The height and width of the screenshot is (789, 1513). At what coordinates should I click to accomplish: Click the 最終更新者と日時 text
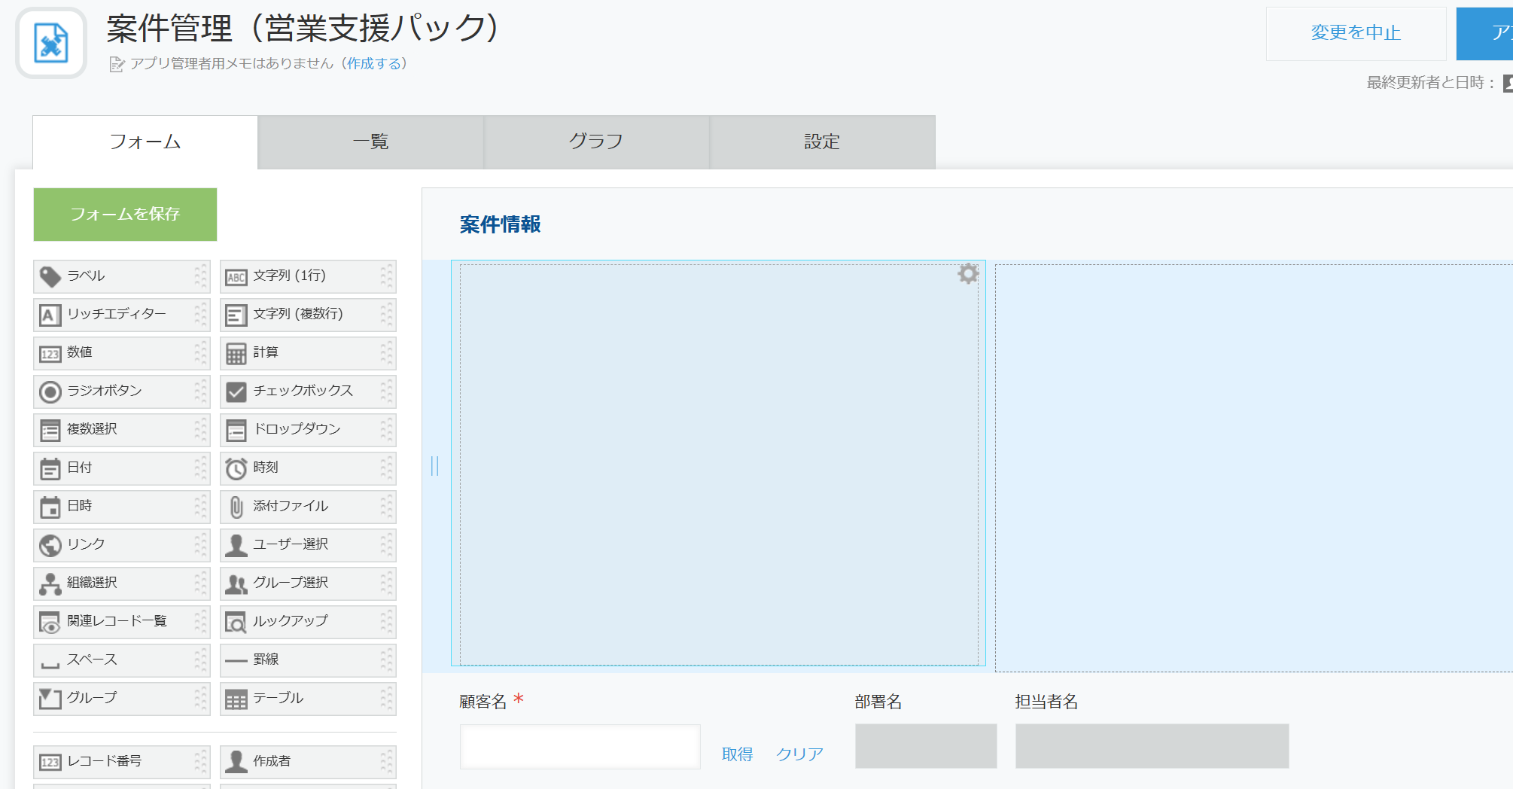[x=1430, y=83]
